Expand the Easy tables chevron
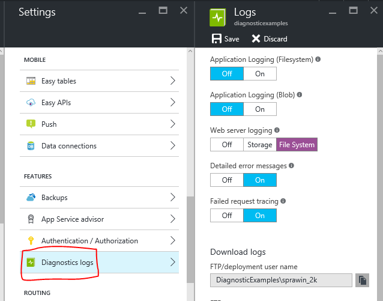Viewport: 383px width, 301px height. [172, 81]
